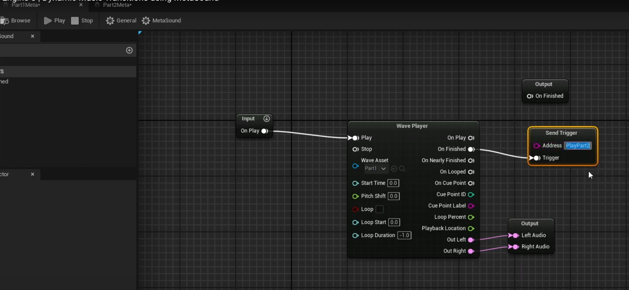Open General settings gear
629x290 pixels.
(110, 21)
